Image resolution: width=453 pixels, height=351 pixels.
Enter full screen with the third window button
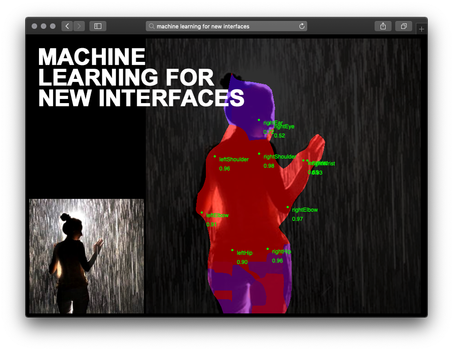53,26
